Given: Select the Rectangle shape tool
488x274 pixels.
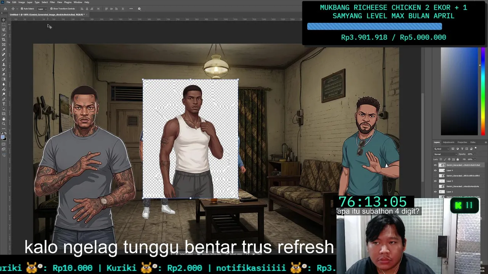Looking at the screenshot, I should pos(4,114).
